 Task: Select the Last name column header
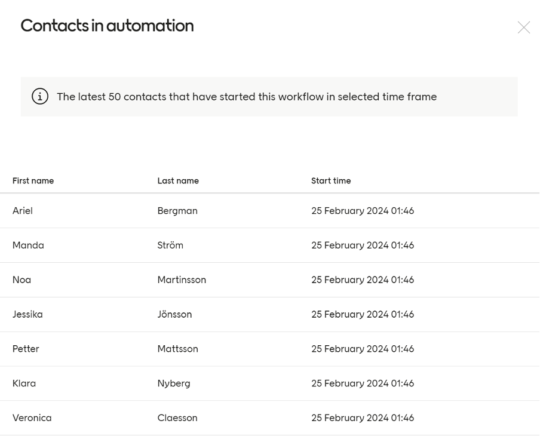[178, 180]
